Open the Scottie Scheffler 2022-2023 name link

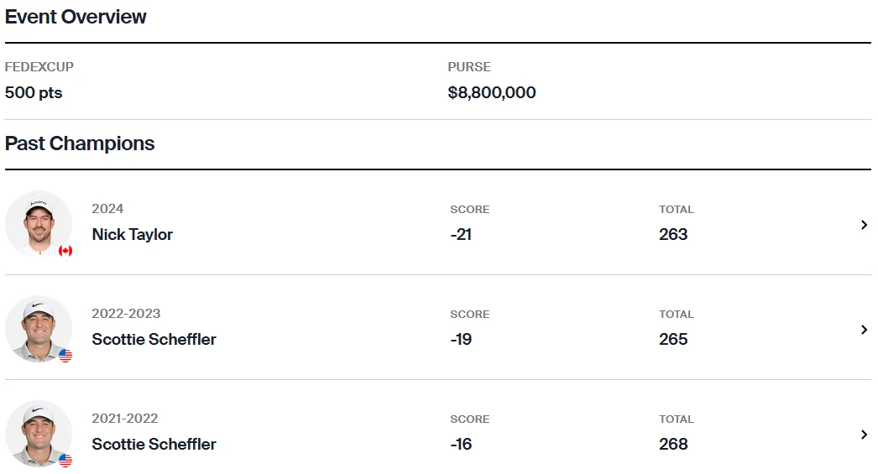point(154,339)
